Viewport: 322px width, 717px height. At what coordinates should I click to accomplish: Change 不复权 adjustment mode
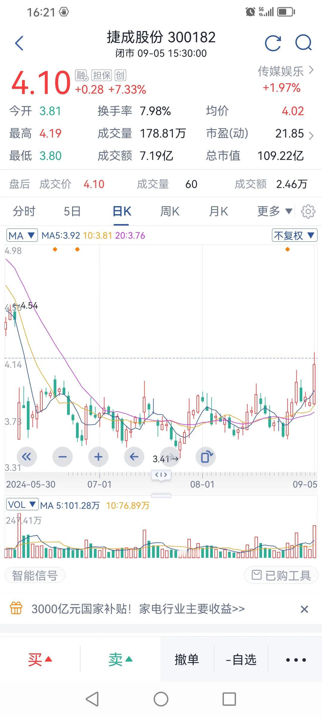tap(294, 235)
